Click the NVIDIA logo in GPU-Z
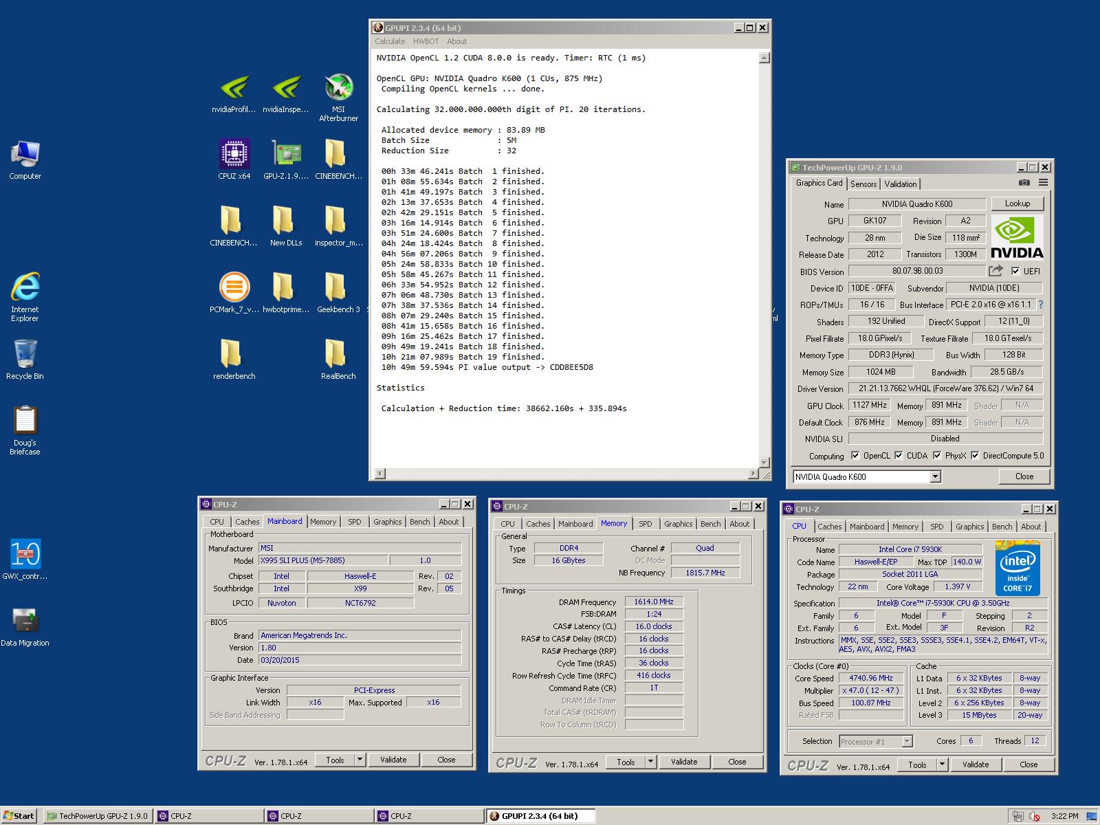The width and height of the screenshot is (1100, 825). (1017, 236)
